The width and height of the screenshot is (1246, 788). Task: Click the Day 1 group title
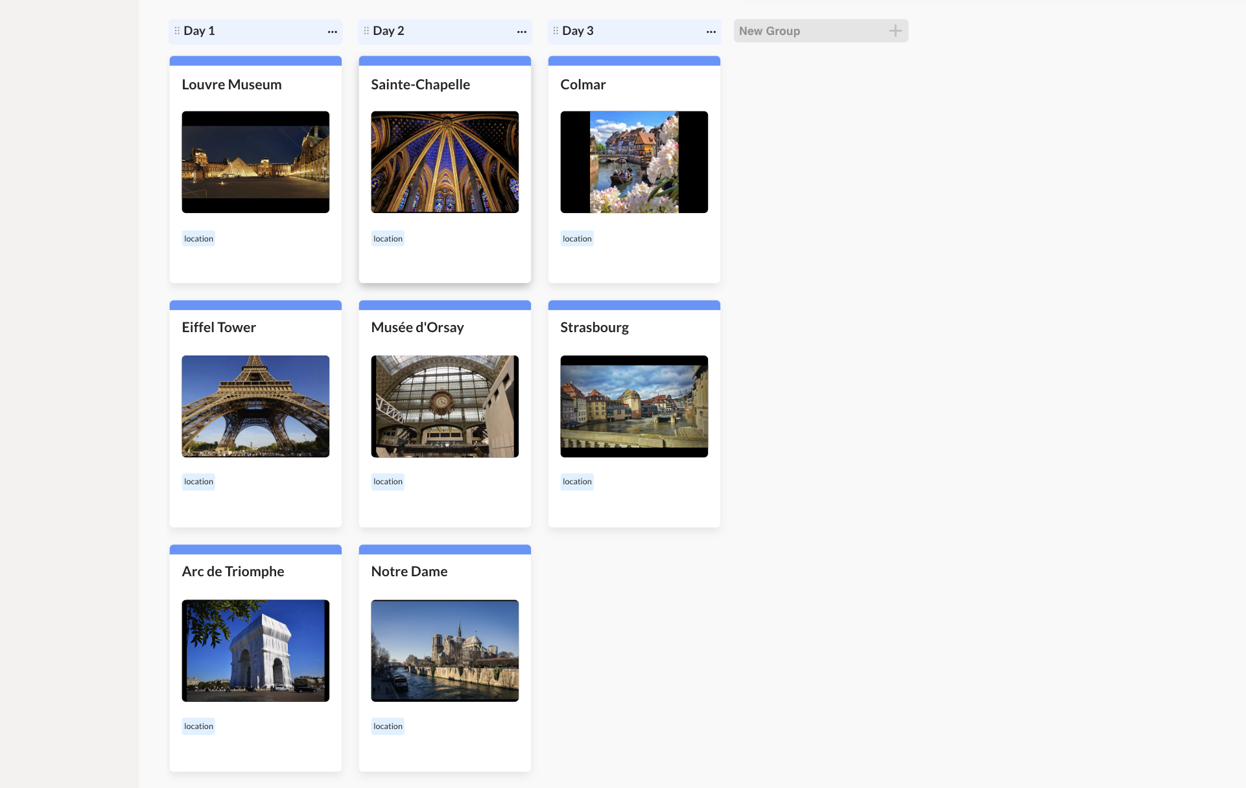pos(199,31)
